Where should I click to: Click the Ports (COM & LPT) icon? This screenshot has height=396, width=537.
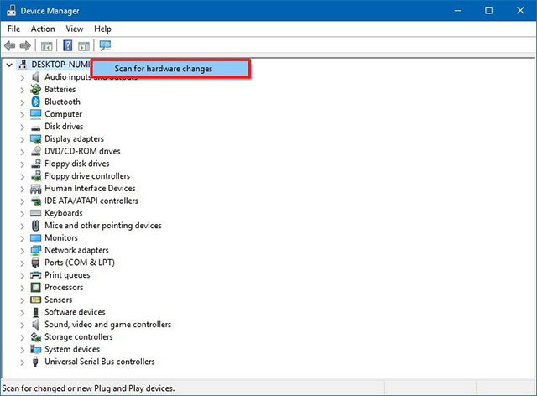click(35, 263)
